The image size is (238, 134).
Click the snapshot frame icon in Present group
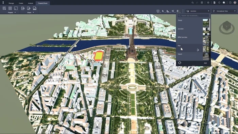pyautogui.click(x=16, y=8)
